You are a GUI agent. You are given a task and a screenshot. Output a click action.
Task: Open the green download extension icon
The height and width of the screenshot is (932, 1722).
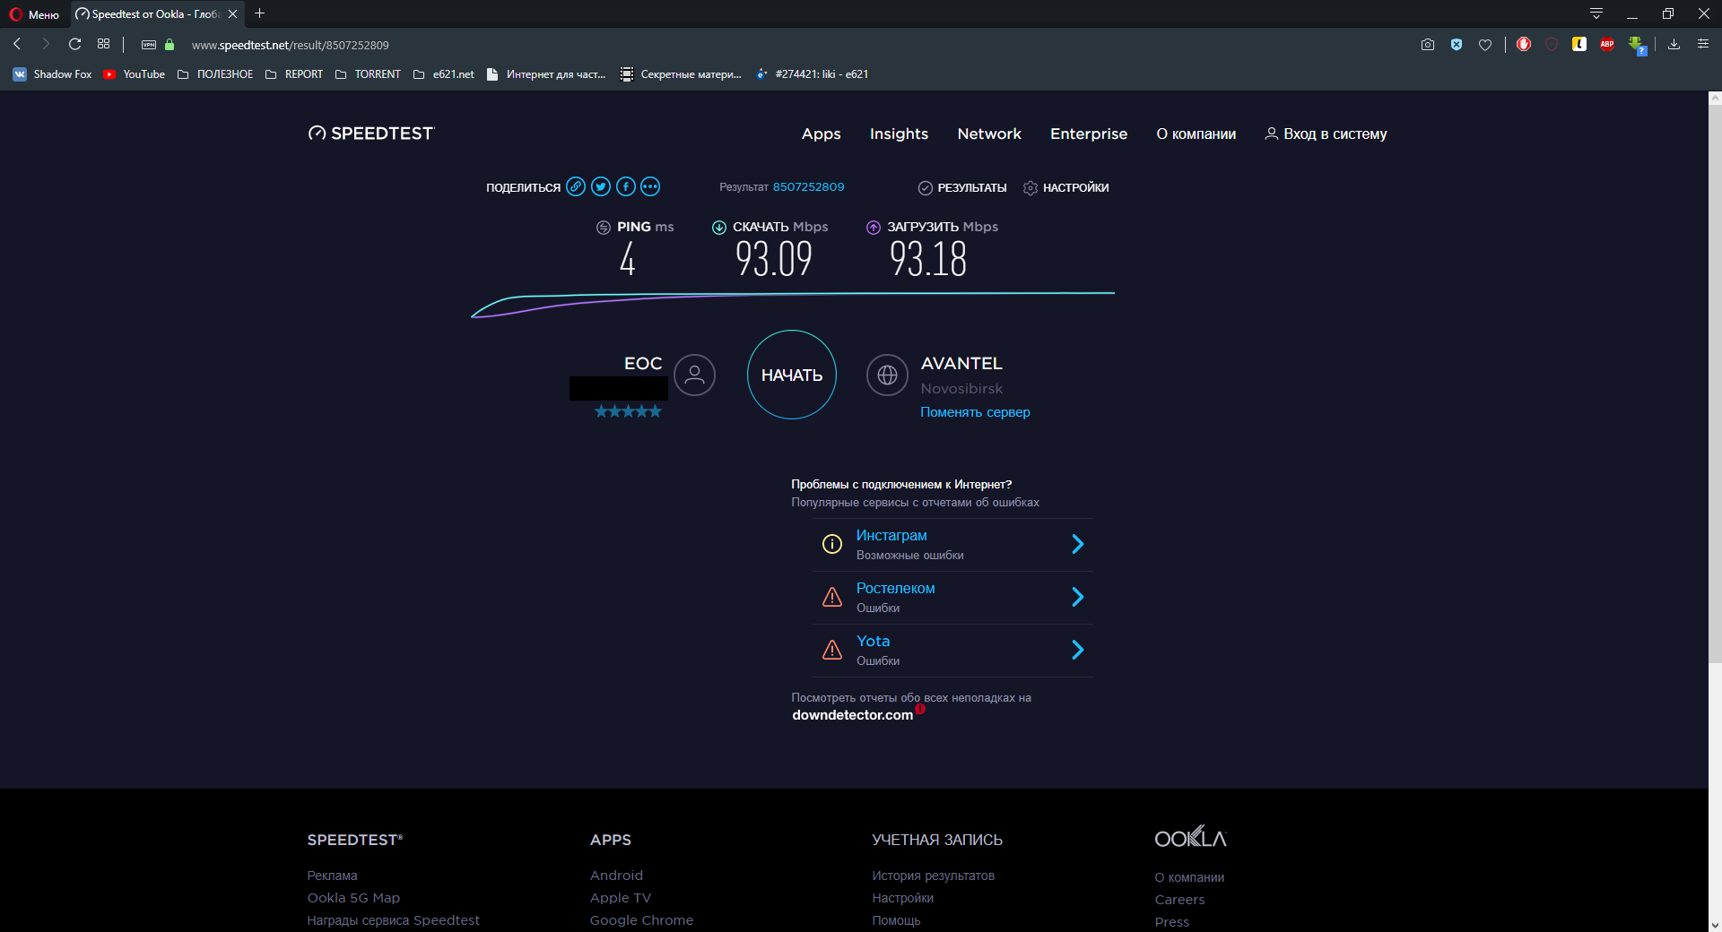click(x=1637, y=45)
